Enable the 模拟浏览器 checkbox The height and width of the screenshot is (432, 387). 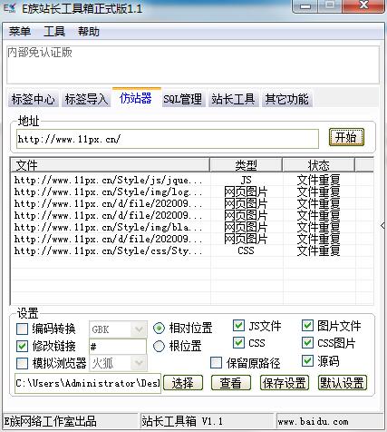coord(22,363)
